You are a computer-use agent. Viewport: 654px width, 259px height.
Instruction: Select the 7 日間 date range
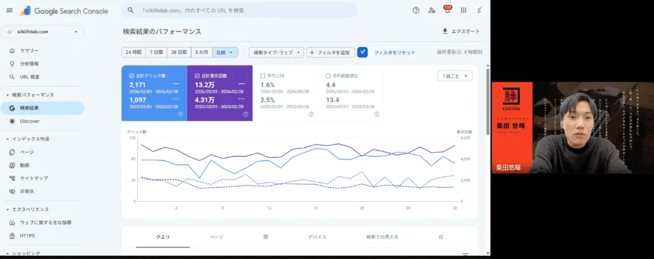156,52
